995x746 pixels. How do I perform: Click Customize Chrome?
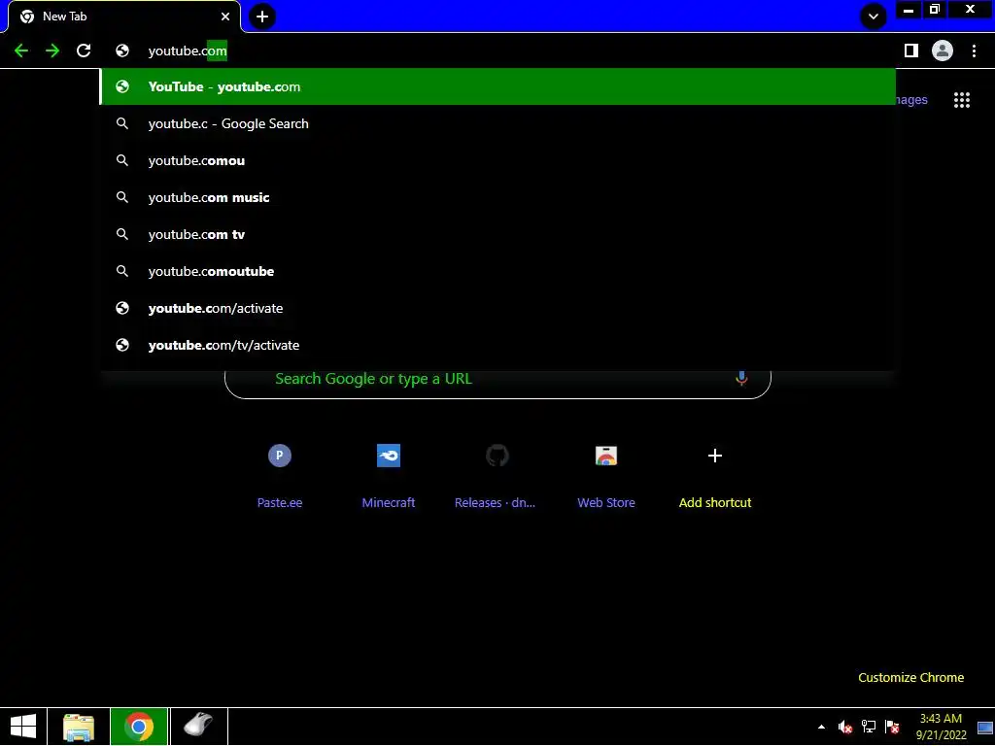[x=910, y=677]
